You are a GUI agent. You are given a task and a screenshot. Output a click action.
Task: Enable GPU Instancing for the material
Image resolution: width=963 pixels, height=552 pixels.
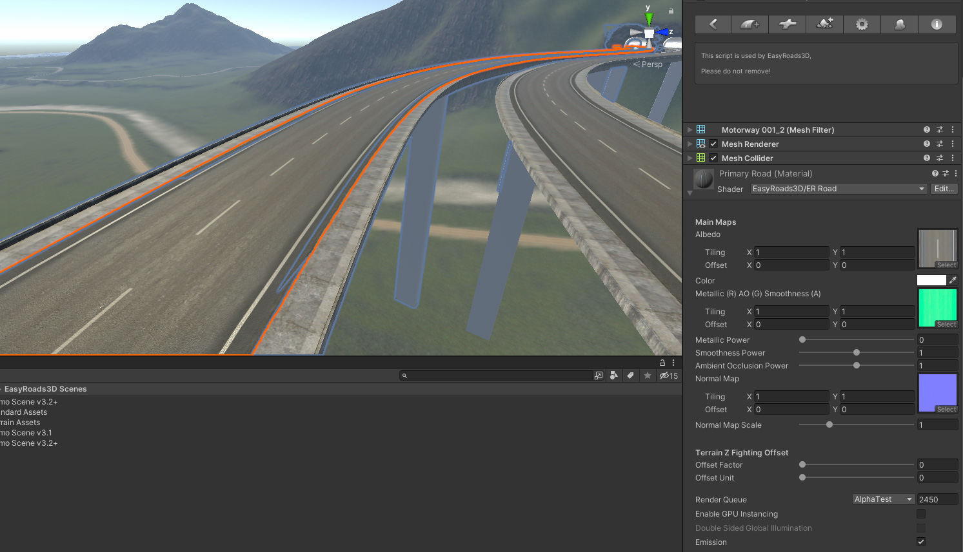tap(921, 513)
